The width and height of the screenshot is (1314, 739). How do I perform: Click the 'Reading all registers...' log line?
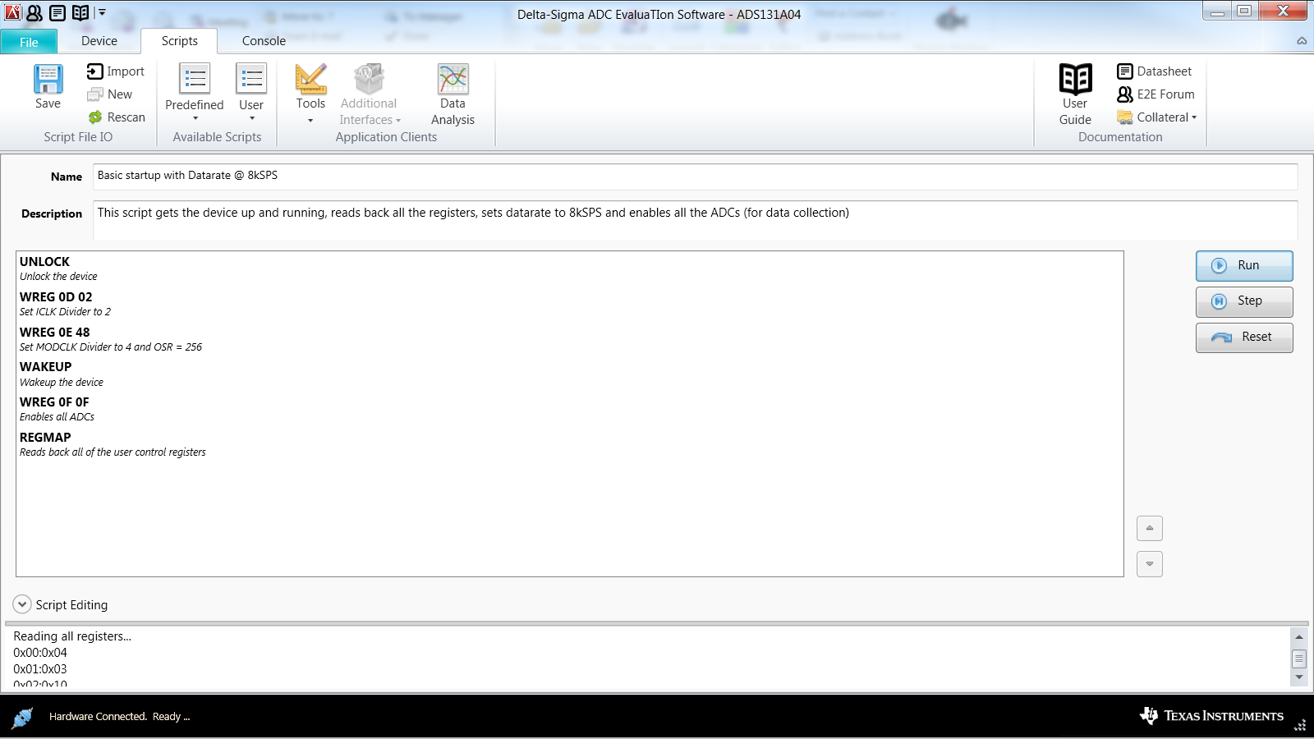(x=72, y=636)
